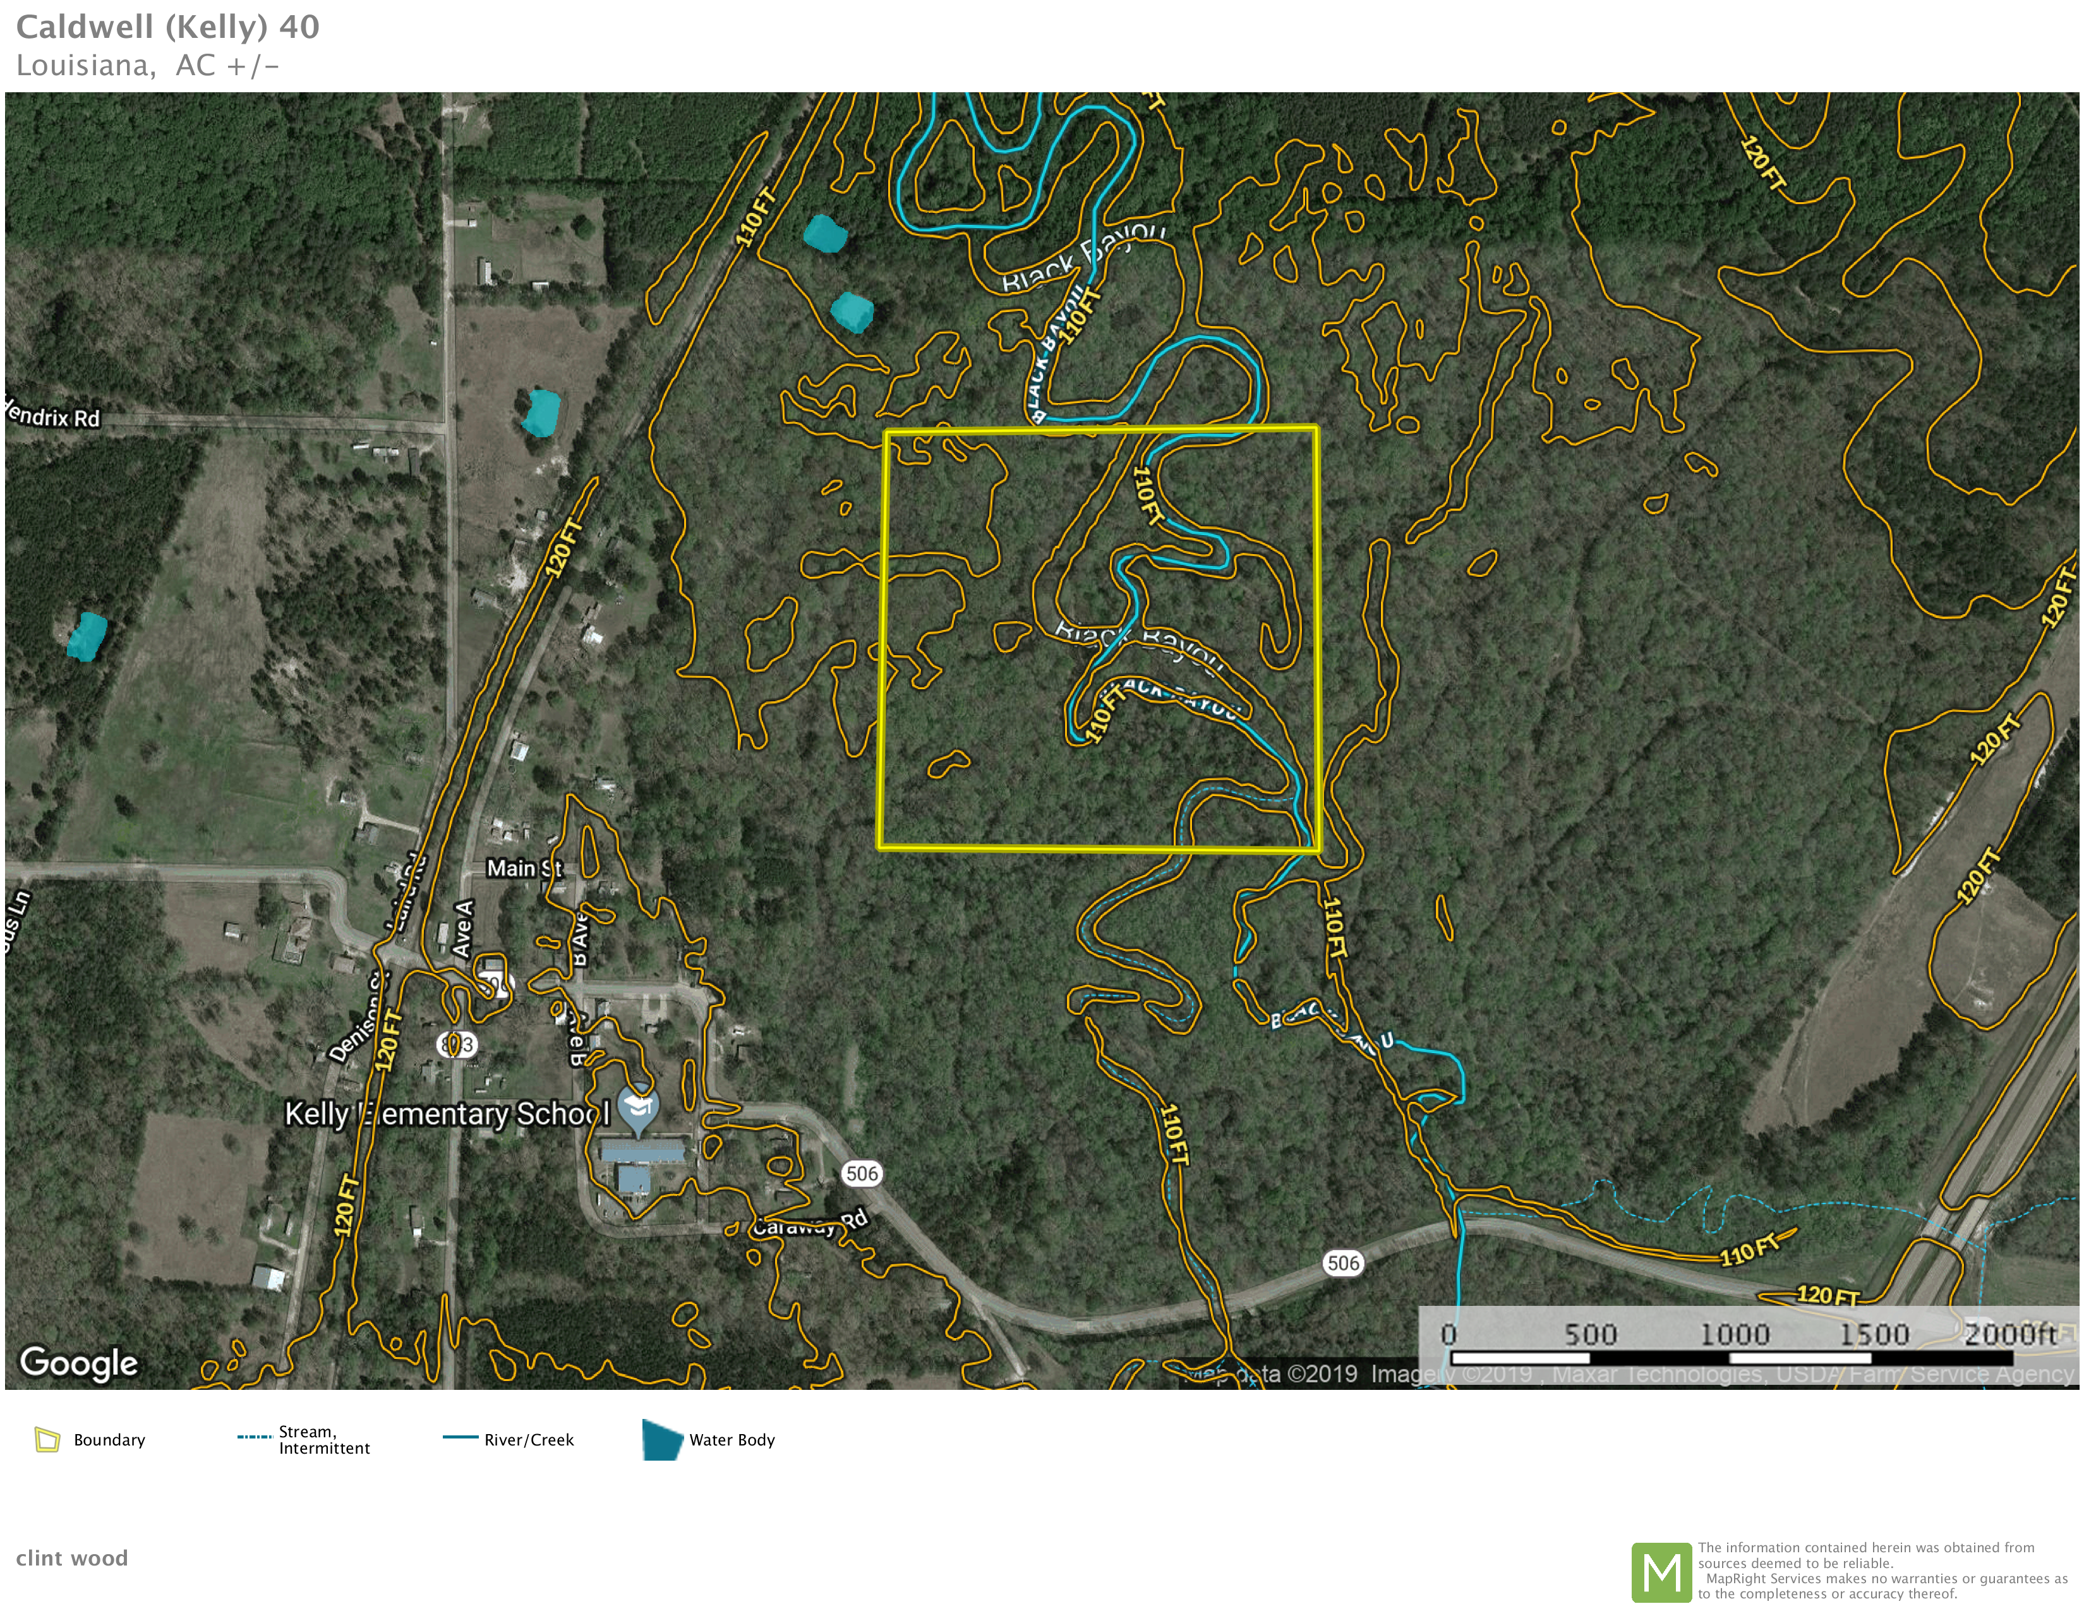Click the Boundary legend text label
Viewport: 2084px width, 1611px height.
coord(109,1440)
